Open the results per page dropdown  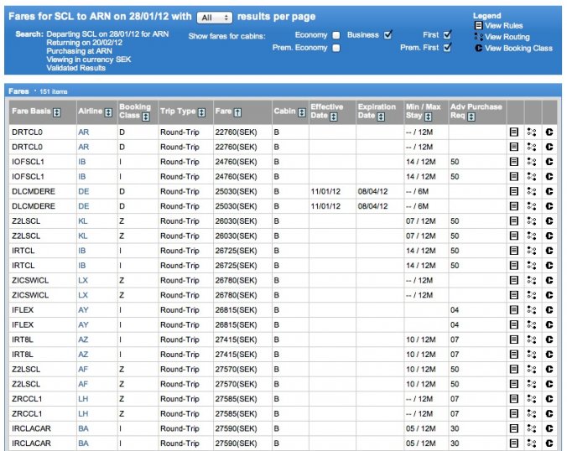click(215, 17)
